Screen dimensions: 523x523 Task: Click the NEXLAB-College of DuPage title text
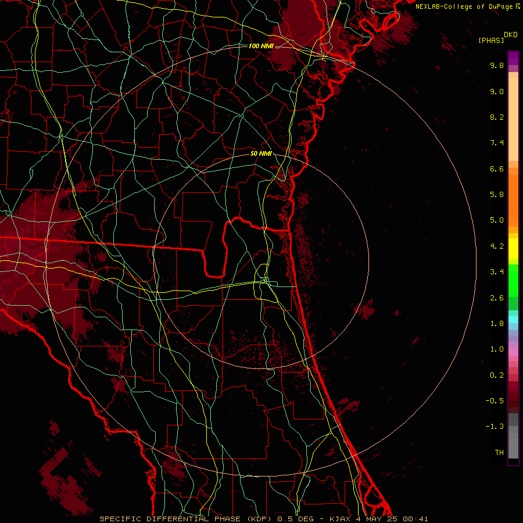coord(464,6)
